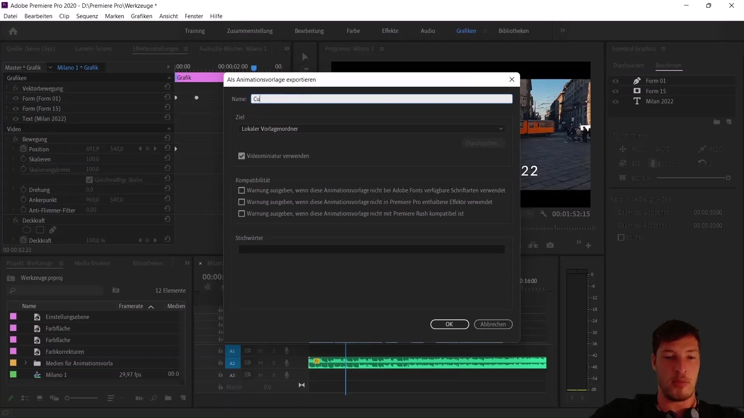Open the Lokaler Vorlagenordner destination dropdown
Screen dimensions: 744x418
[372, 128]
